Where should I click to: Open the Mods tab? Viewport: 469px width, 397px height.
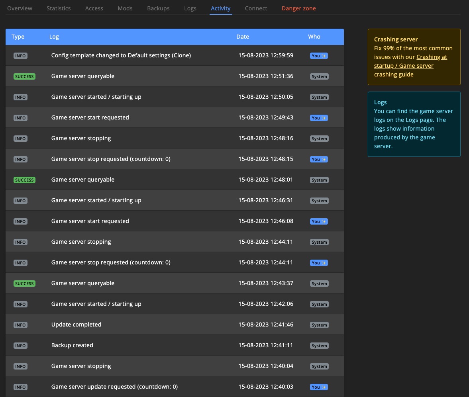point(125,8)
